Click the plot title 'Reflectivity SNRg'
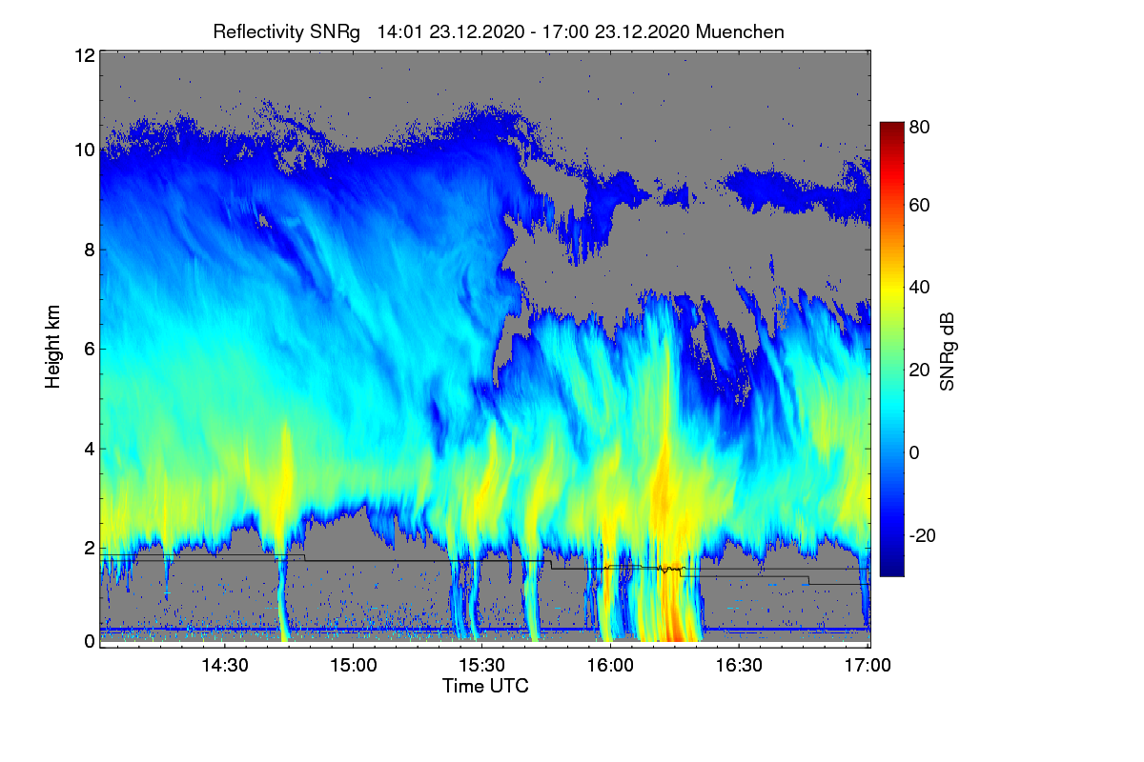The height and width of the screenshot is (762, 1144). 287,31
